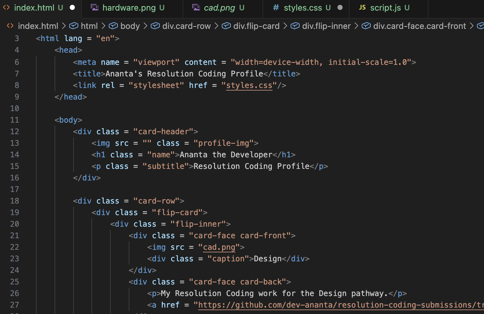The height and width of the screenshot is (314, 484).
Task: Click "Resolution Coding Profile" in the subtitle paragraph
Action: pyautogui.click(x=251, y=166)
